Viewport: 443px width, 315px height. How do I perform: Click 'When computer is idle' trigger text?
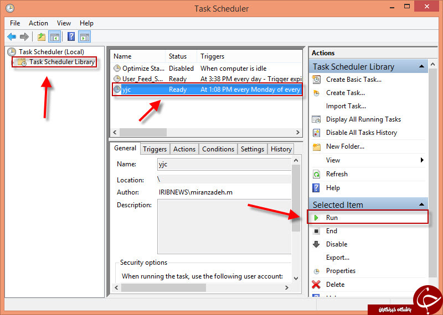tap(233, 68)
